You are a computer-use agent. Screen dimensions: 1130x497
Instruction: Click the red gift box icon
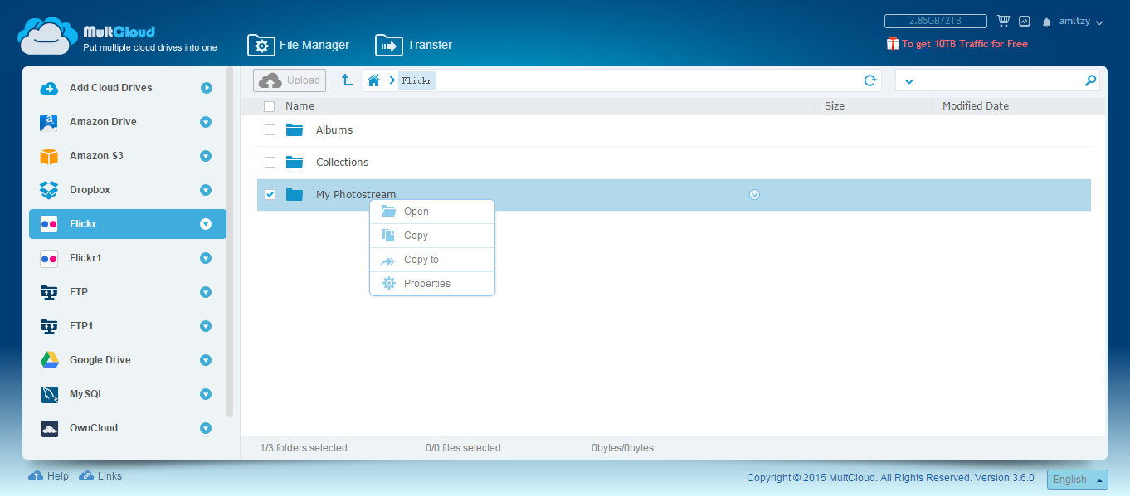point(893,43)
